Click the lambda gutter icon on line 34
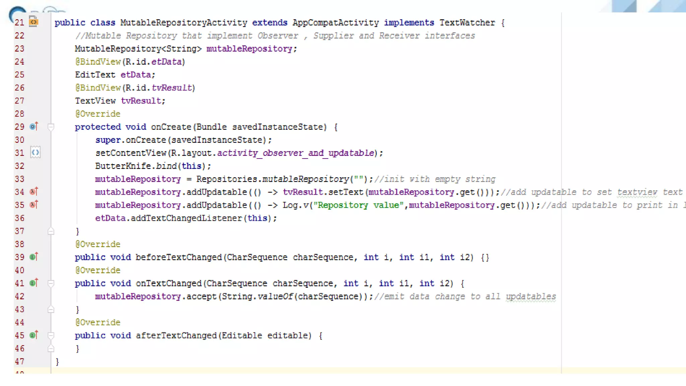Screen dimensions: 686x386 pos(34,192)
